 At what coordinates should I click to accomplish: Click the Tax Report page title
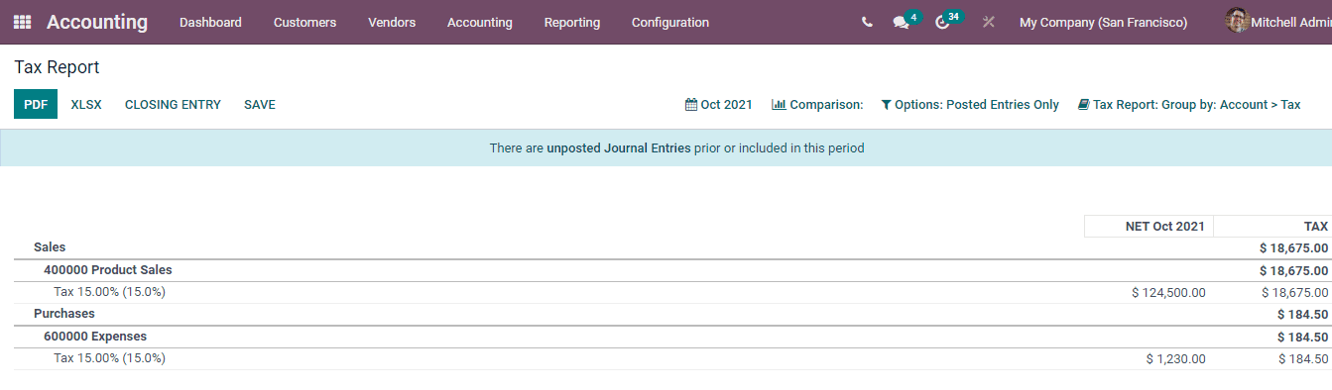[x=57, y=67]
